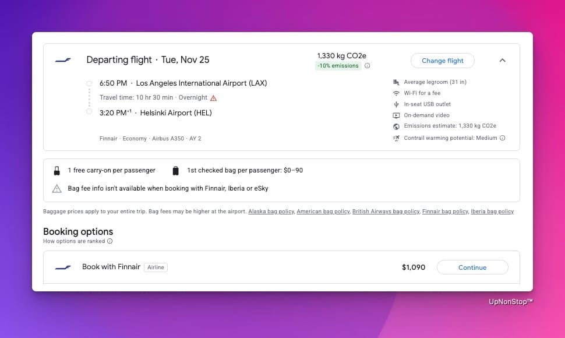Image resolution: width=565 pixels, height=338 pixels.
Task: Click the carry-on bag icon
Action: pos(57,171)
